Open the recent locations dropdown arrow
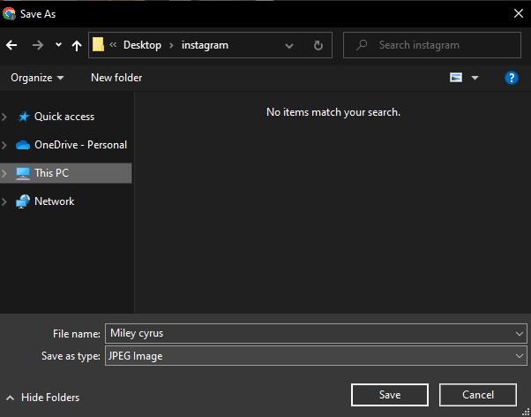531x417 pixels. pyautogui.click(x=58, y=45)
